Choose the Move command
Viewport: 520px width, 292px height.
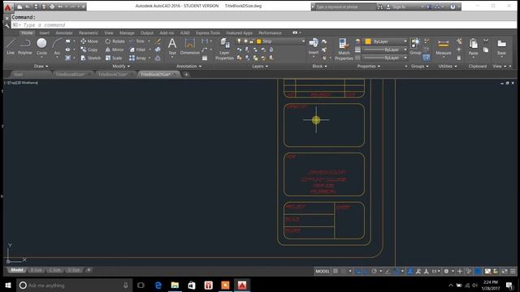(89, 41)
